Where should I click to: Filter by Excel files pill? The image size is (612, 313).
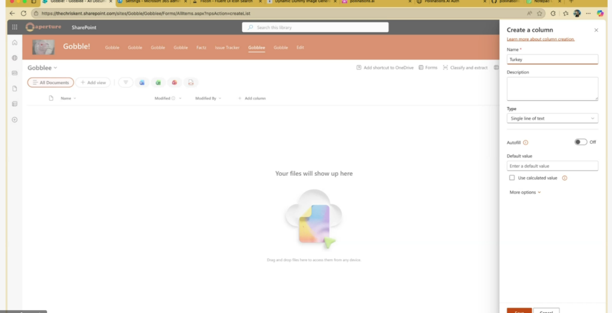pyautogui.click(x=158, y=82)
